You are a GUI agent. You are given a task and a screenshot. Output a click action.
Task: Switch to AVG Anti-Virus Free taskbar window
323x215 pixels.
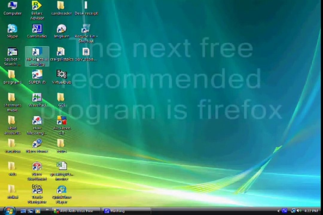click(x=75, y=211)
